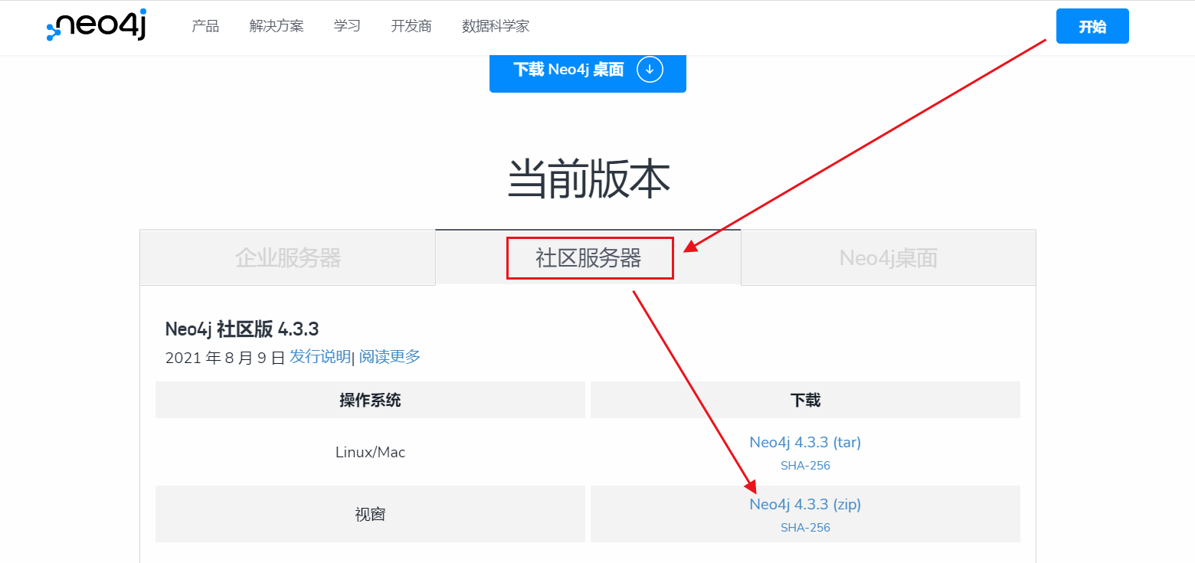Click the 2021 年 8 月 9 日 date
This screenshot has height=563, width=1195.
225,358
